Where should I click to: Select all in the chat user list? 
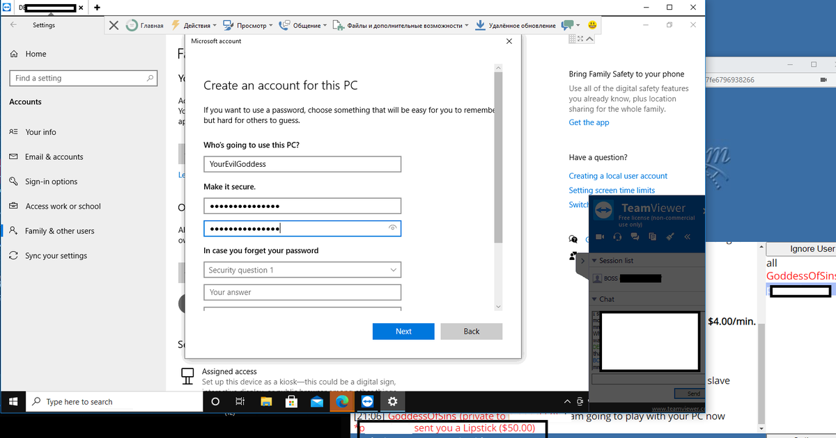pyautogui.click(x=772, y=263)
